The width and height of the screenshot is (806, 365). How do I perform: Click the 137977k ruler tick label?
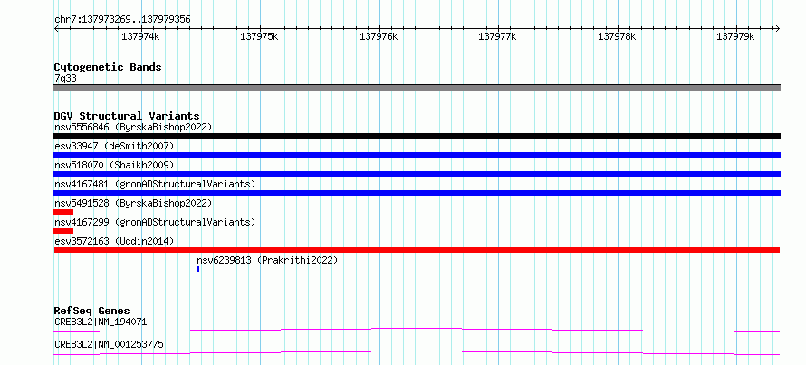(x=497, y=37)
